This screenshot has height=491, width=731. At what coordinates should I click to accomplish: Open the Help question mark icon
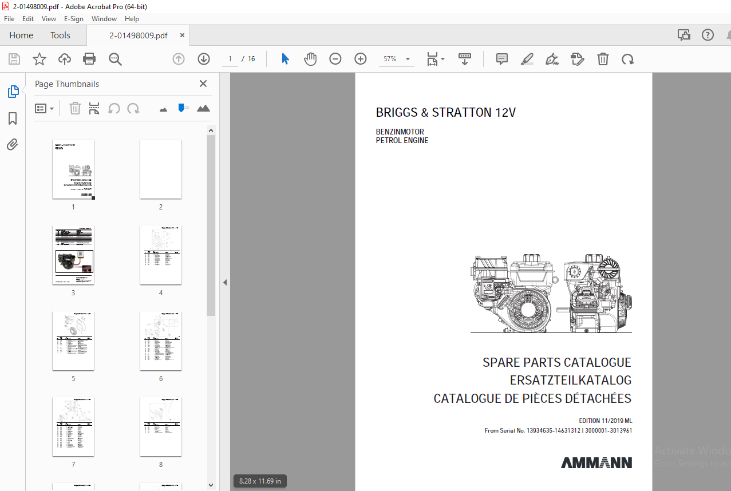click(708, 35)
